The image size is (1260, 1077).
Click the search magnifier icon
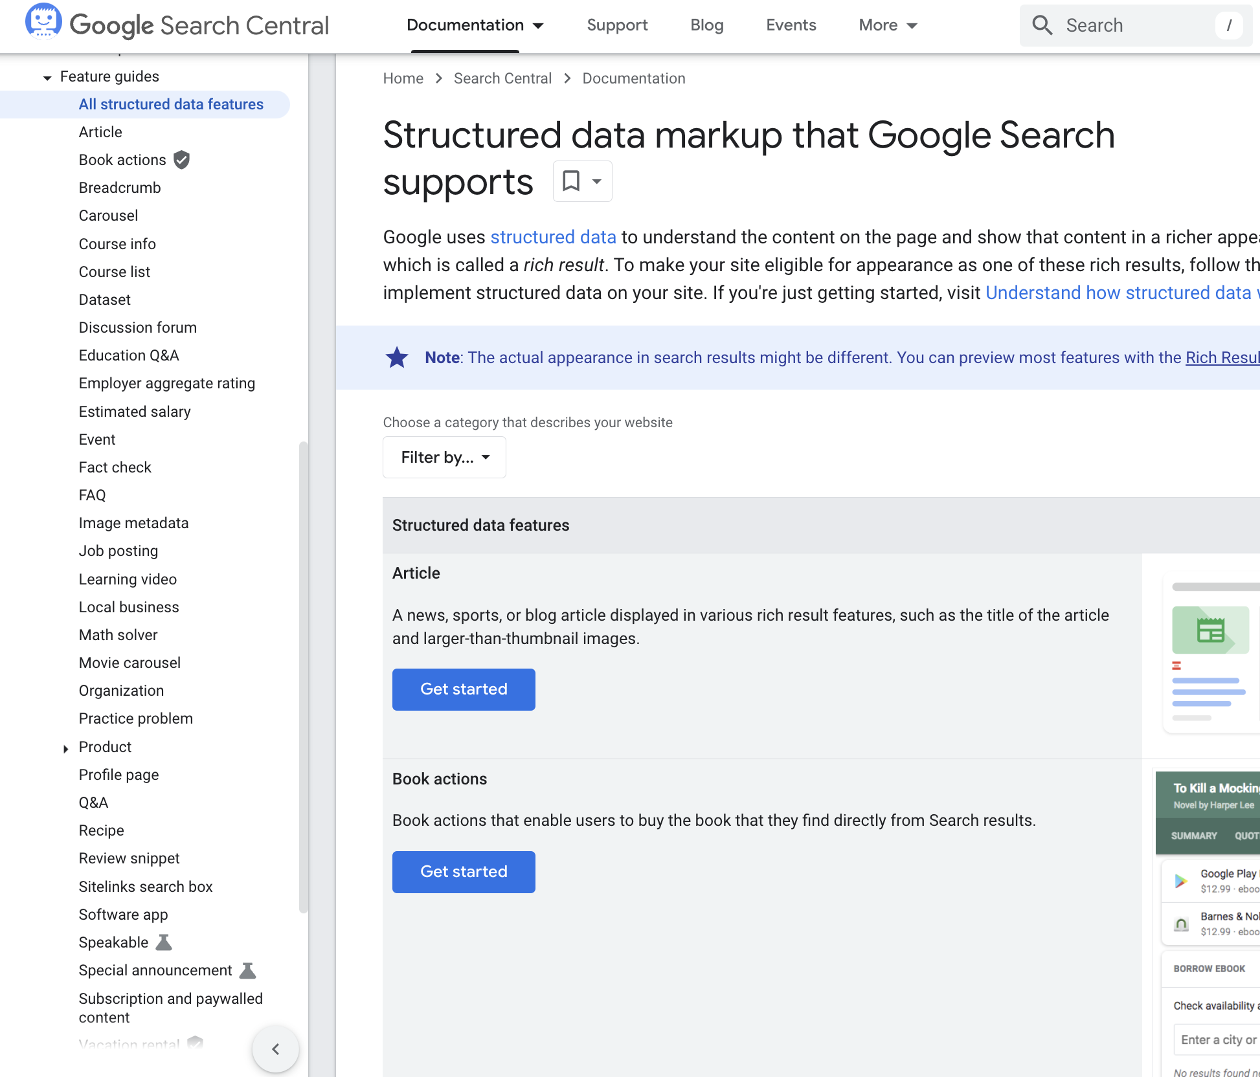pyautogui.click(x=1042, y=25)
